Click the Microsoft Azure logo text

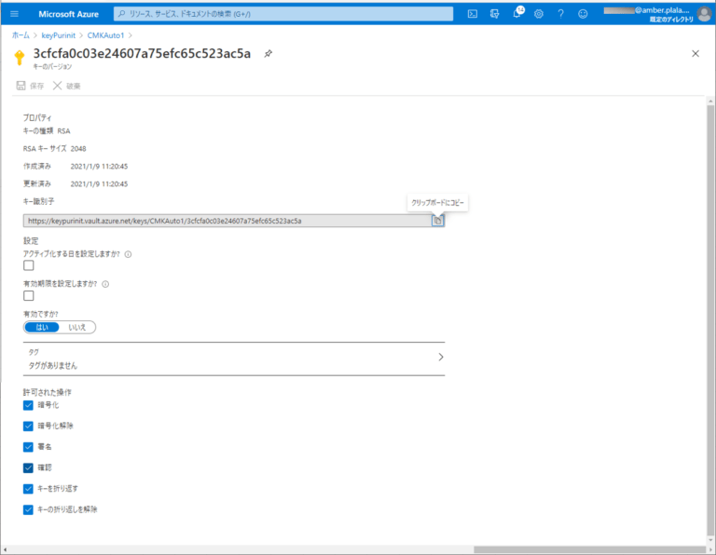tap(68, 14)
